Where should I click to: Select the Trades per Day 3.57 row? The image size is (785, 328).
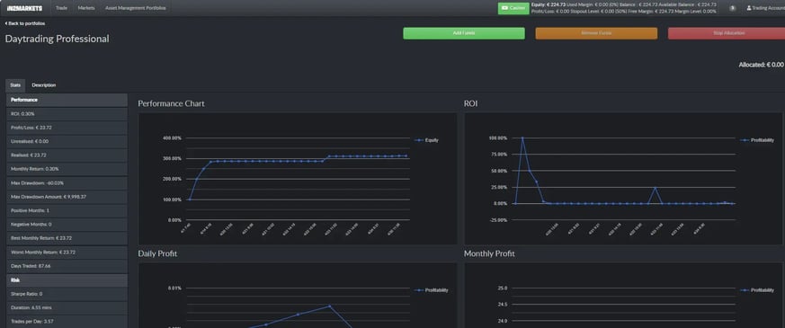[x=67, y=322]
